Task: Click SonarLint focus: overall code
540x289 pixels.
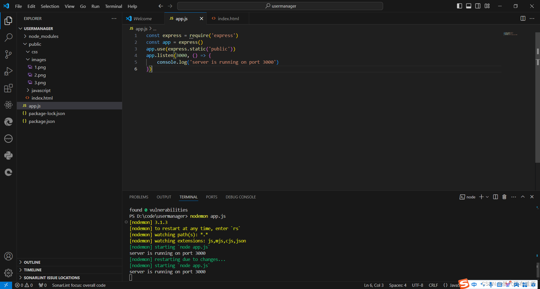Action: (79, 285)
